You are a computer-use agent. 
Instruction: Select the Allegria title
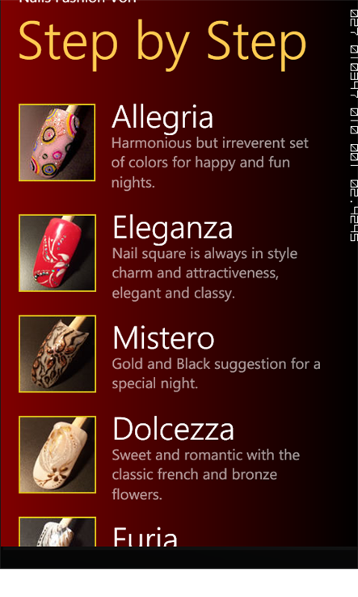pos(162,117)
